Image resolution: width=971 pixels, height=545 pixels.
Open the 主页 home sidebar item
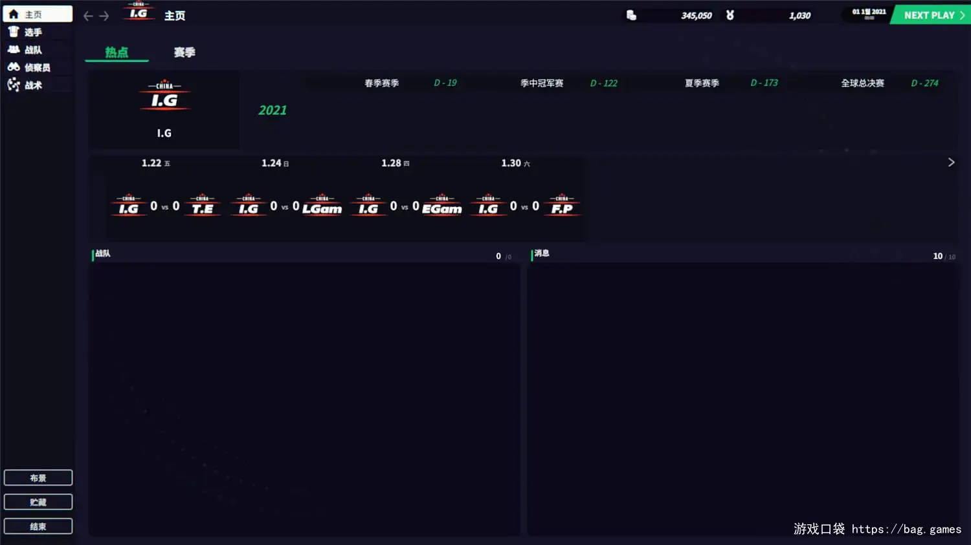(x=38, y=14)
